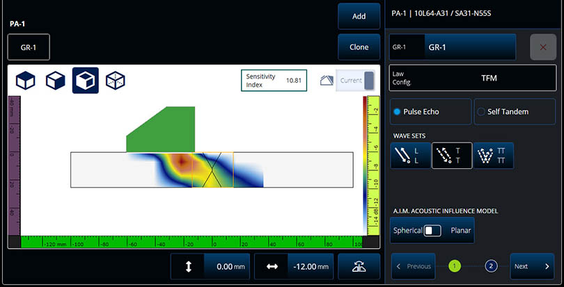
Task: Open the Law Config. TFM selector
Action: point(473,79)
